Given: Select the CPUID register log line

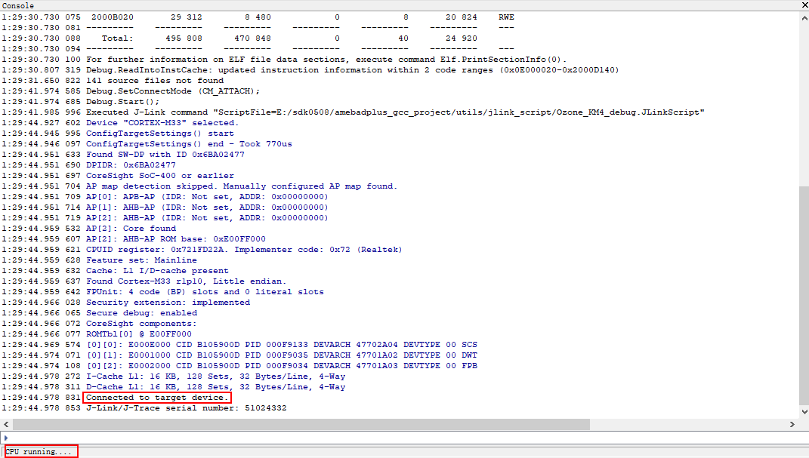Looking at the screenshot, I should [x=245, y=250].
